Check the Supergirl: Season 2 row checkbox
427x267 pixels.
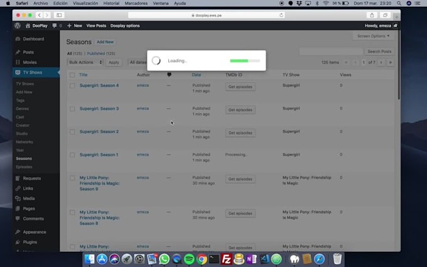click(x=72, y=131)
